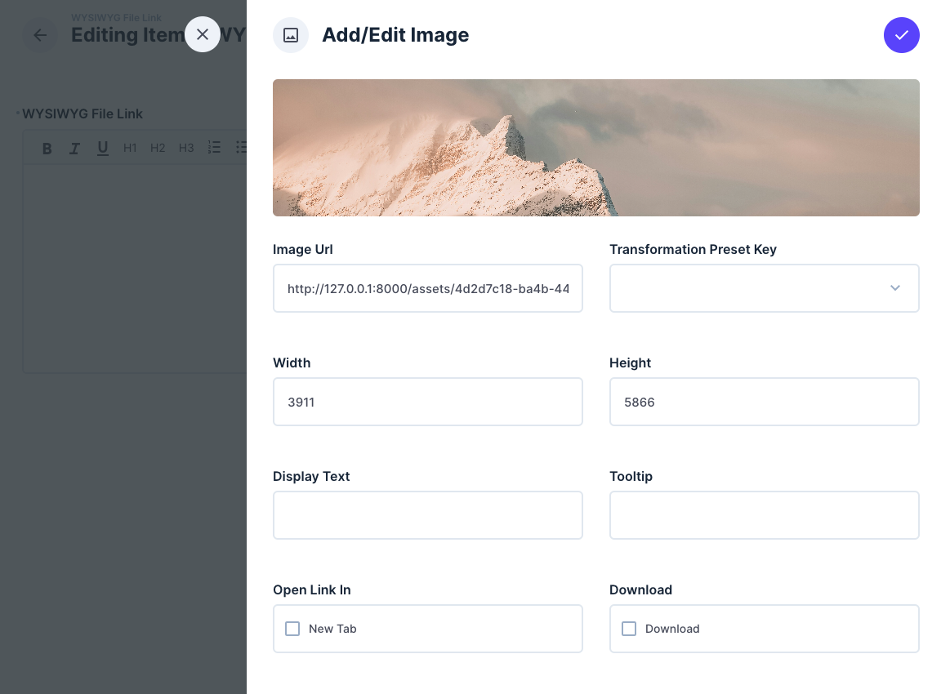This screenshot has height=694, width=941.
Task: Toggle underline formatting in the editor toolbar
Action: pyautogui.click(x=103, y=148)
